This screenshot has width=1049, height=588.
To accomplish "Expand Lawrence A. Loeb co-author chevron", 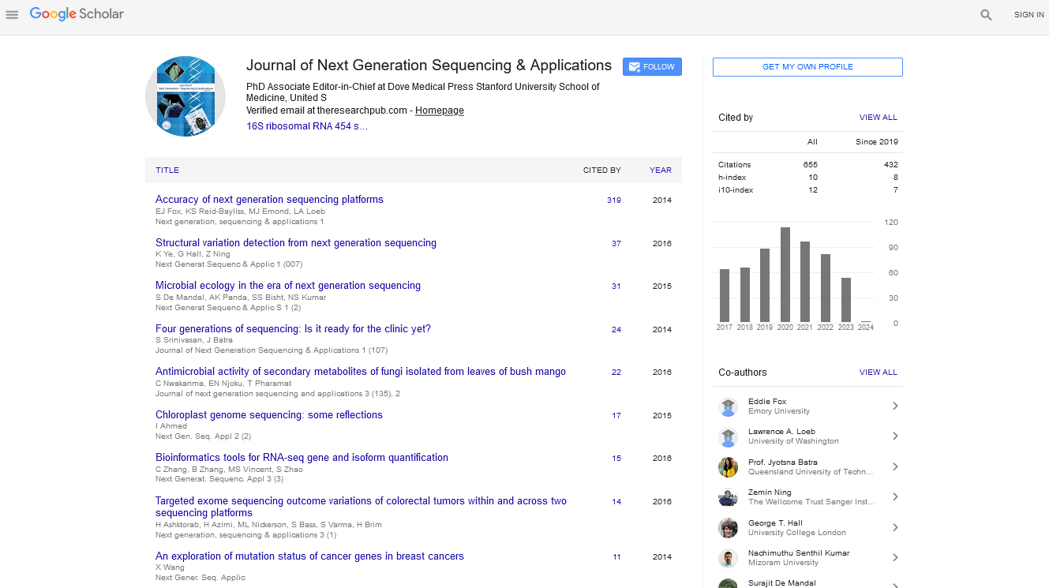I will 895,436.
